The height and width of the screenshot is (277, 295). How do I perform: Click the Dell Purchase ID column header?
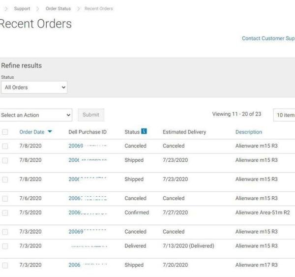point(88,132)
